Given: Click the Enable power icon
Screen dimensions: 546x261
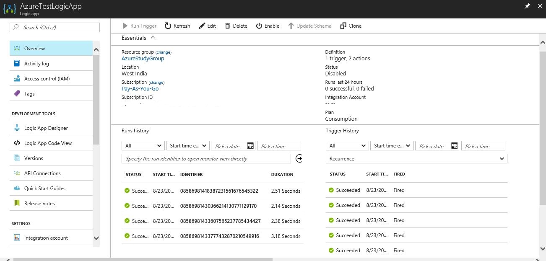Looking at the screenshot, I should [259, 26].
